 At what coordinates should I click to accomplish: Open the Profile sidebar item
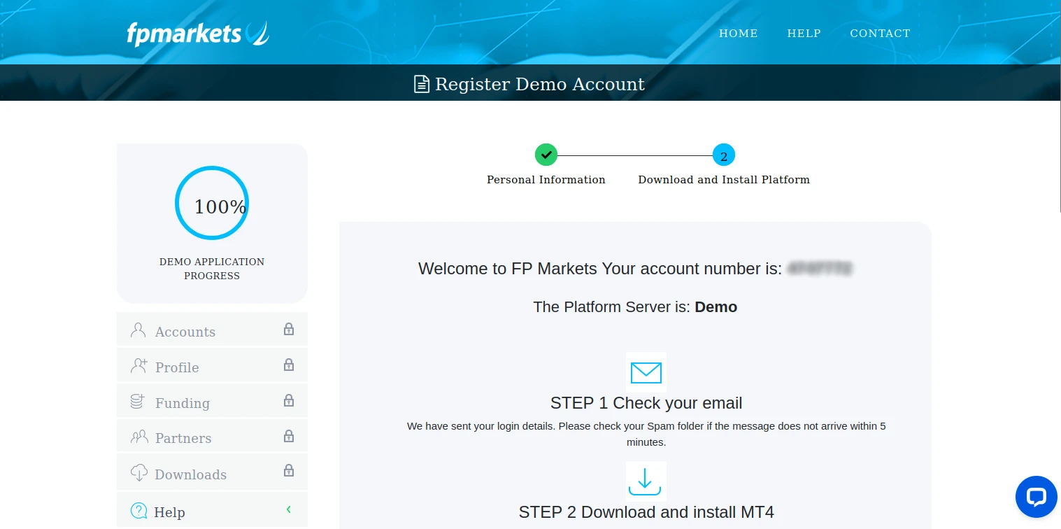(212, 366)
